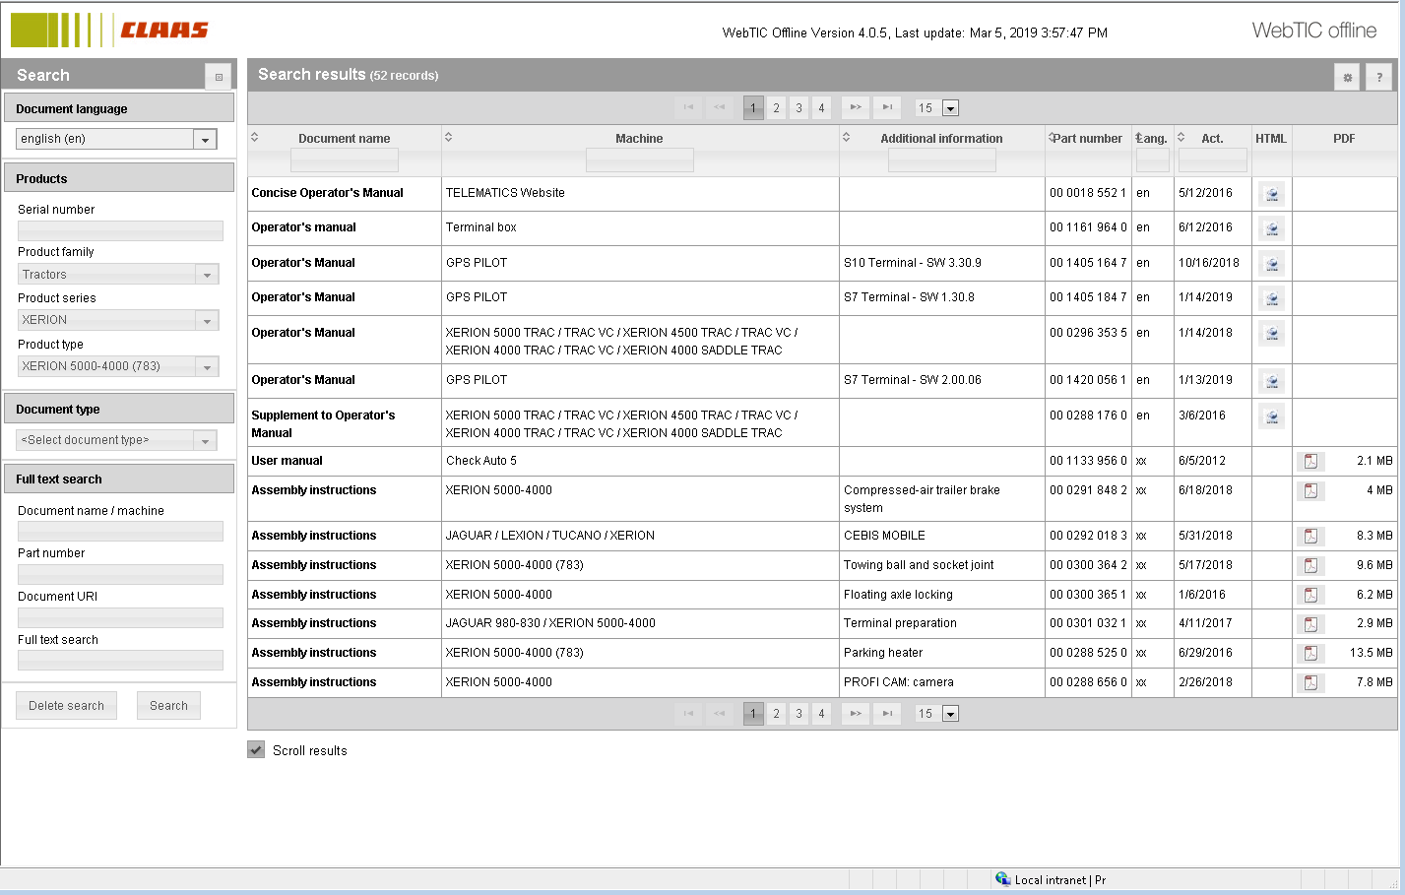Go to next page in bottom paginator
Image resolution: width=1405 pixels, height=895 pixels.
(856, 713)
